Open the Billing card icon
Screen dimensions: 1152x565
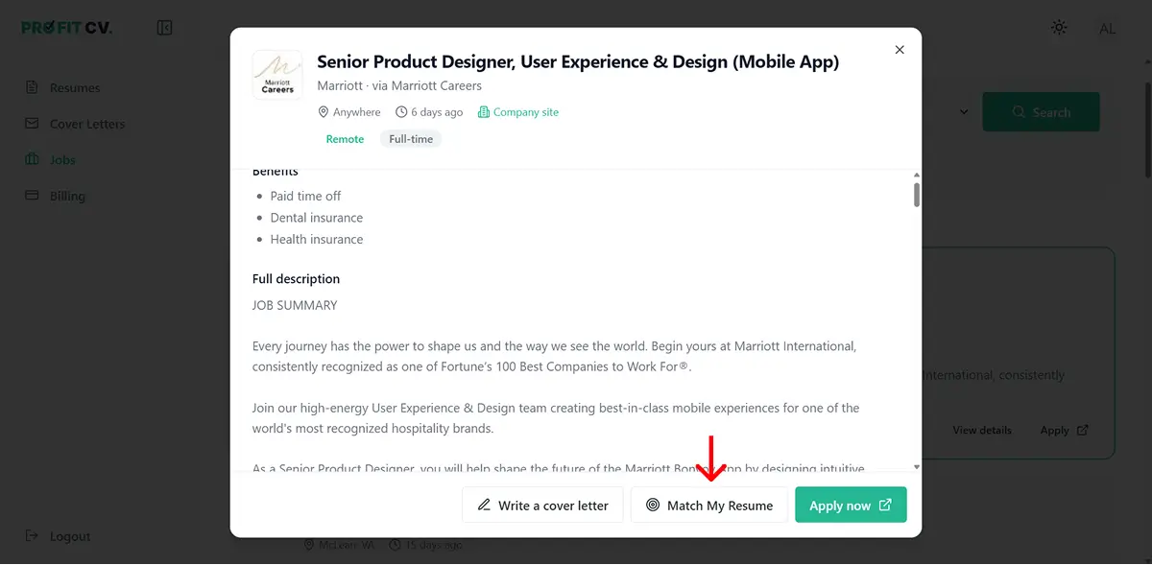32,196
